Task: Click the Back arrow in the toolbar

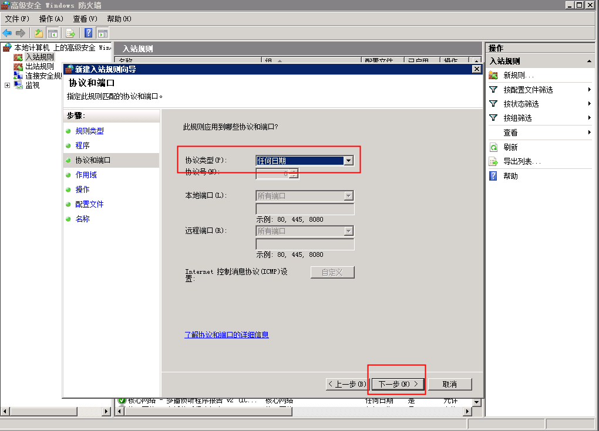Action: [7, 33]
